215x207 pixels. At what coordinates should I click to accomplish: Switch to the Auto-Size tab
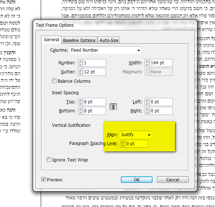pos(109,40)
